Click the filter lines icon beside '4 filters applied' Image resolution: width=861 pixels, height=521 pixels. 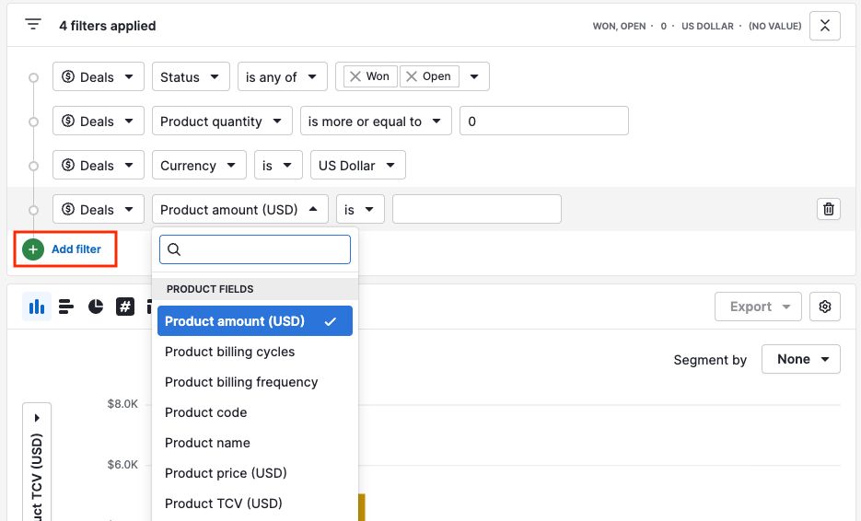(33, 25)
